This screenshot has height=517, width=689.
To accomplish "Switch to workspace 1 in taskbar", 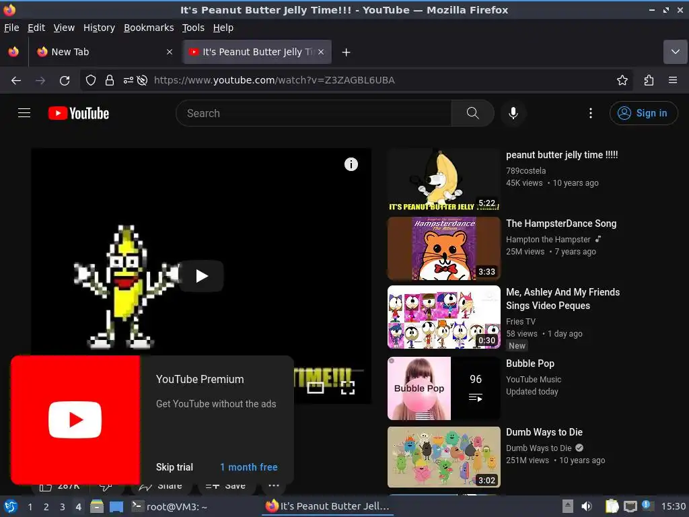I will pyautogui.click(x=30, y=507).
